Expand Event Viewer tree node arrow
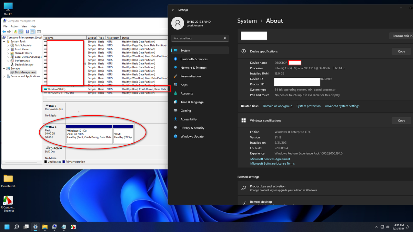413x232 pixels. click(8, 49)
